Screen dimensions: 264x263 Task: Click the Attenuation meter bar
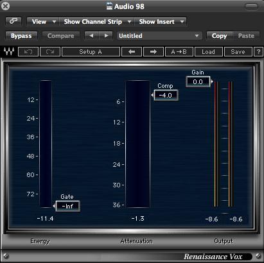click(137, 144)
